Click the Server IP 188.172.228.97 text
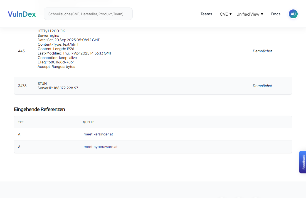306x198 pixels. pyautogui.click(x=58, y=88)
